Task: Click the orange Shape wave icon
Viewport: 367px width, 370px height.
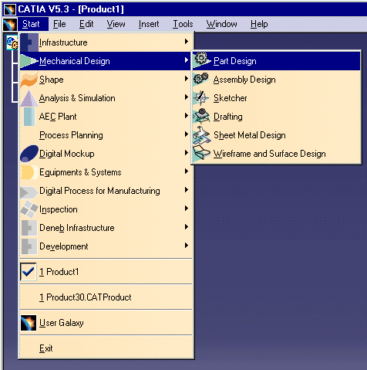Action: coord(29,80)
